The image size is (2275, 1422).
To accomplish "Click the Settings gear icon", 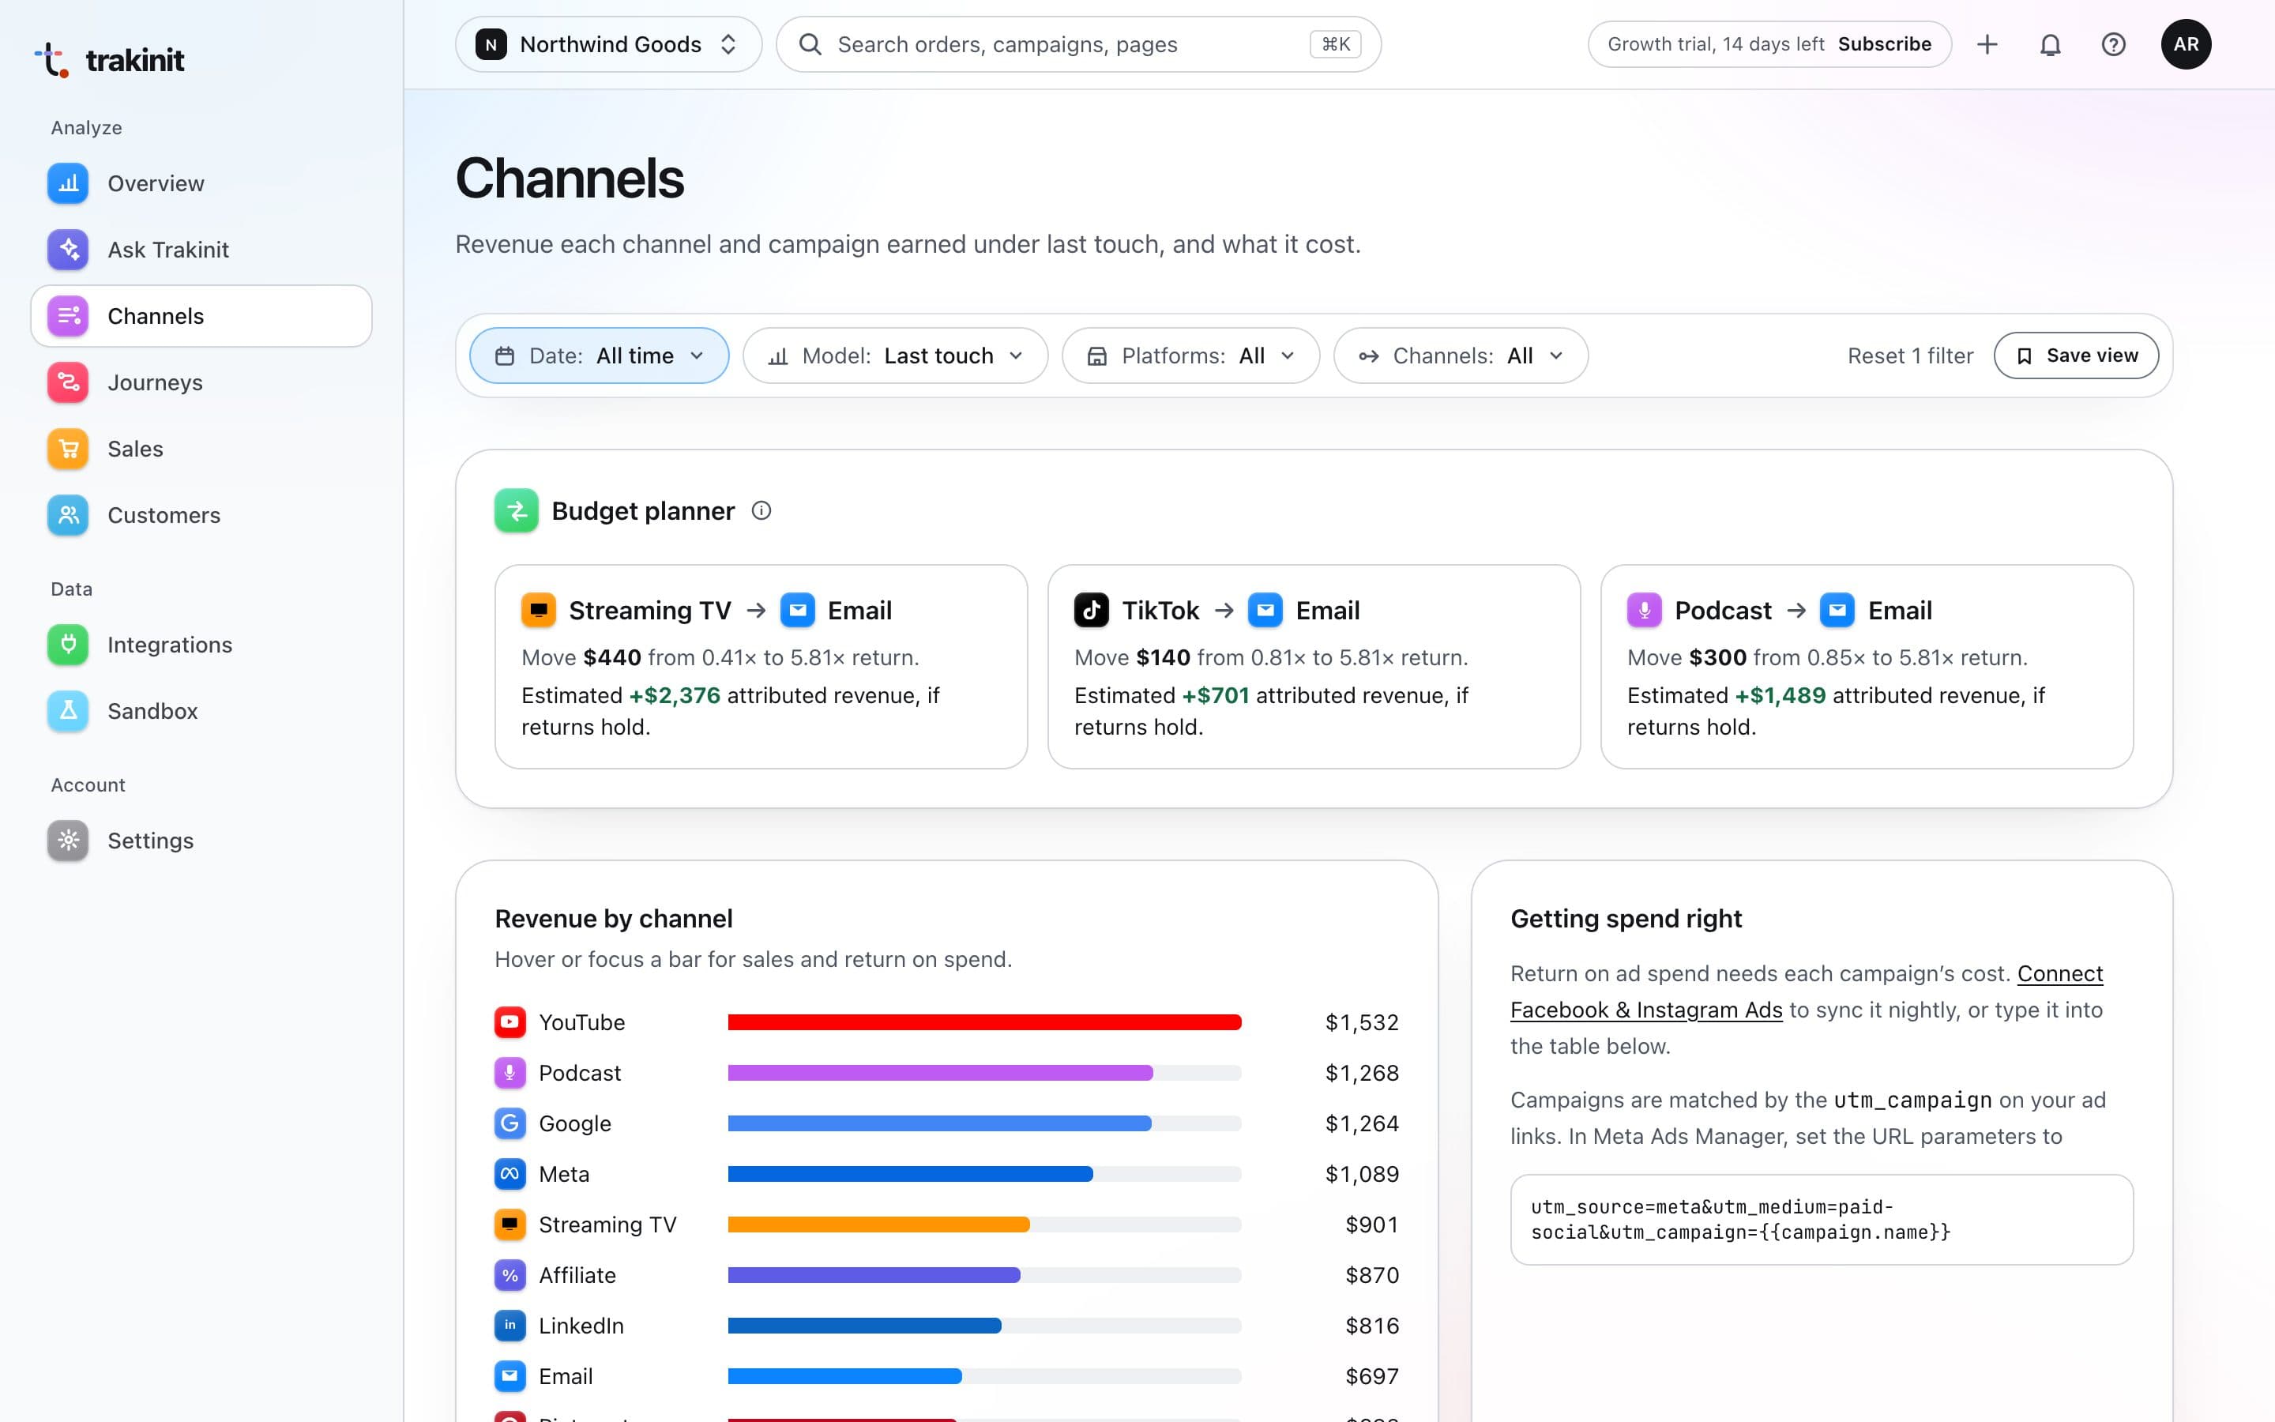I will [x=68, y=840].
